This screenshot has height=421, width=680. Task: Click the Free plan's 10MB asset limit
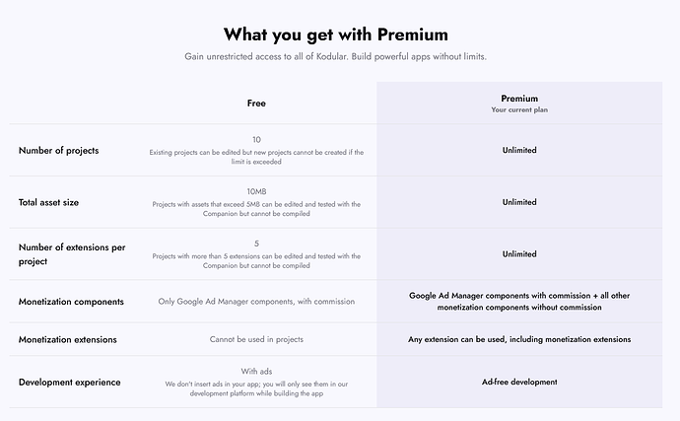(x=256, y=191)
